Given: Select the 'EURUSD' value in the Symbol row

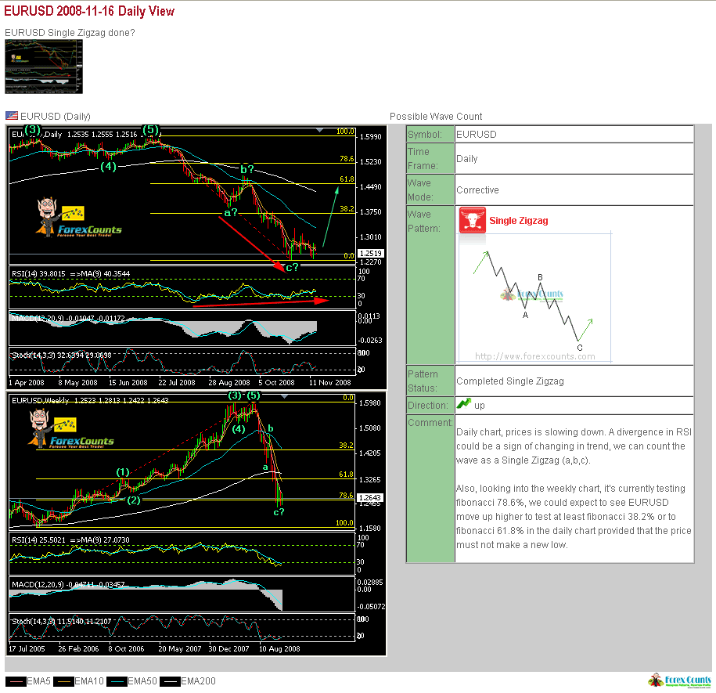Looking at the screenshot, I should (x=477, y=135).
